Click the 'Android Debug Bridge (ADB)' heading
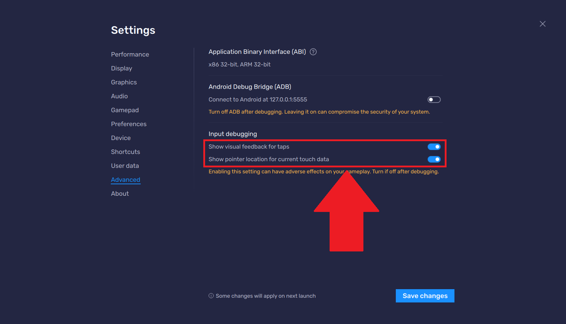Viewport: 566px width, 324px height. coord(250,87)
